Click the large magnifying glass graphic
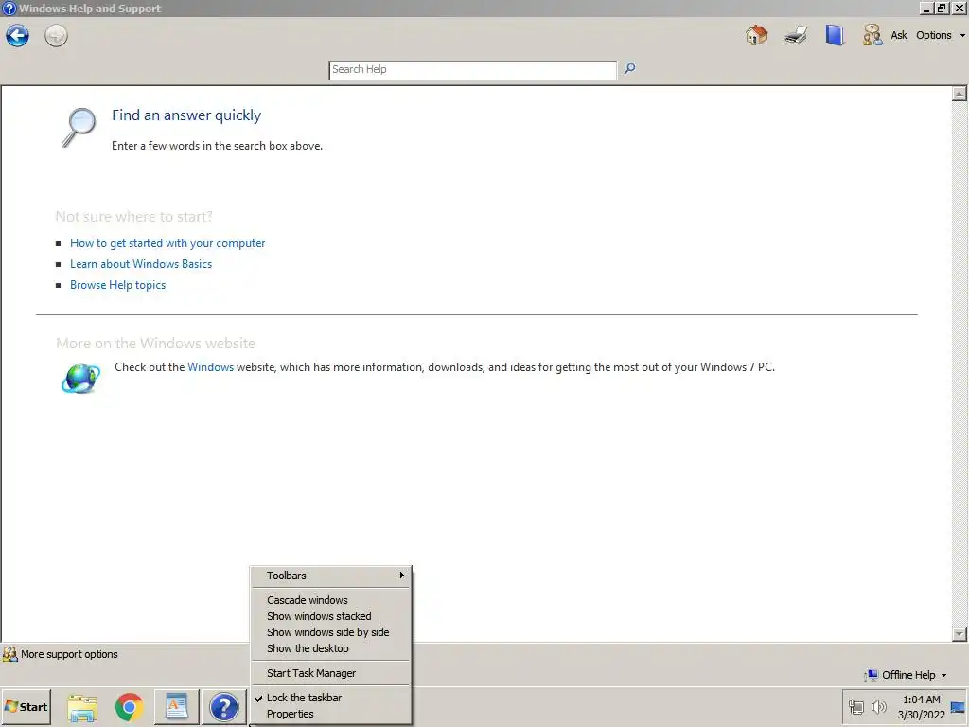Image resolution: width=969 pixels, height=727 pixels. tap(79, 128)
